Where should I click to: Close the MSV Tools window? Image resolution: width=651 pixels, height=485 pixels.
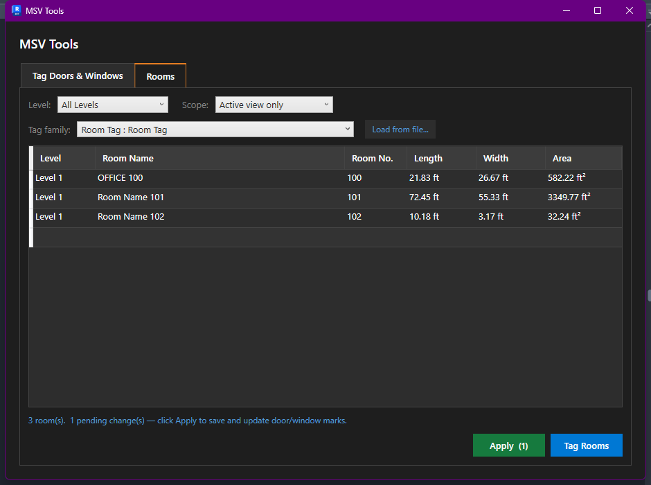(x=630, y=10)
